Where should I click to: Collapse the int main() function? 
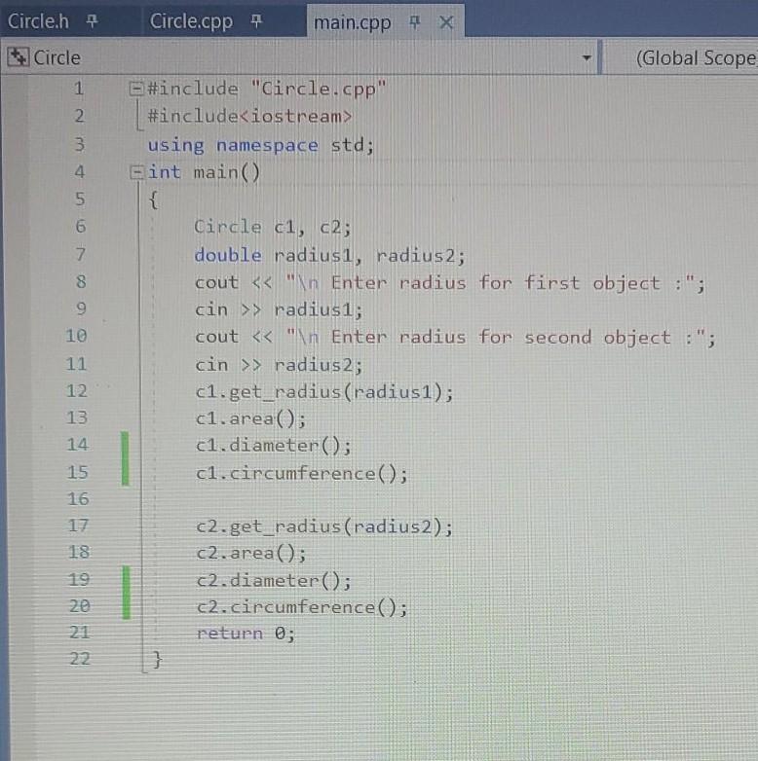point(136,172)
